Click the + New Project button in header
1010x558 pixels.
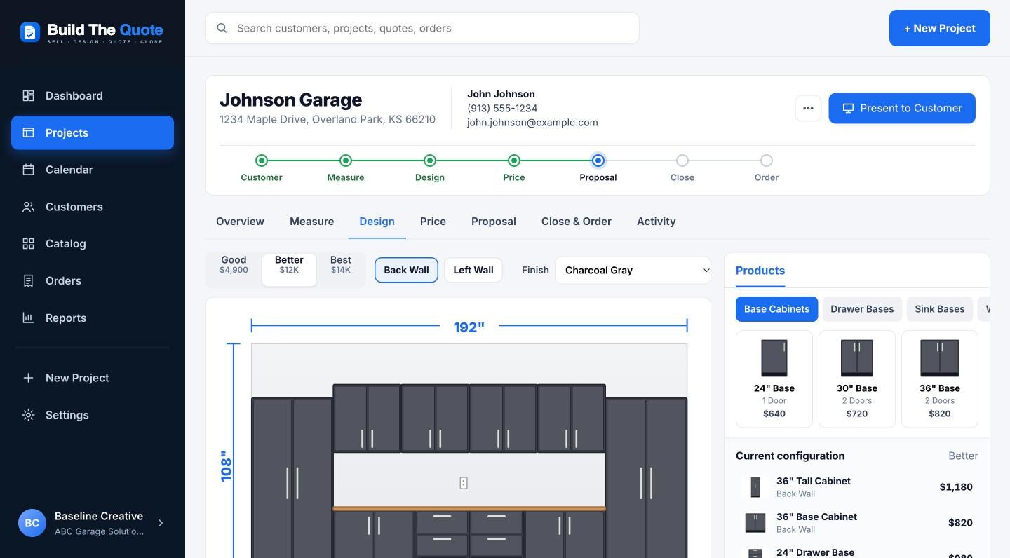(940, 28)
